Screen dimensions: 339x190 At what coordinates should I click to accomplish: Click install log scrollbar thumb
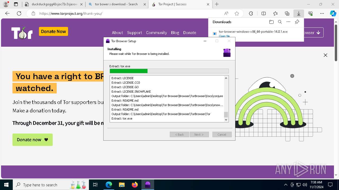226,114
